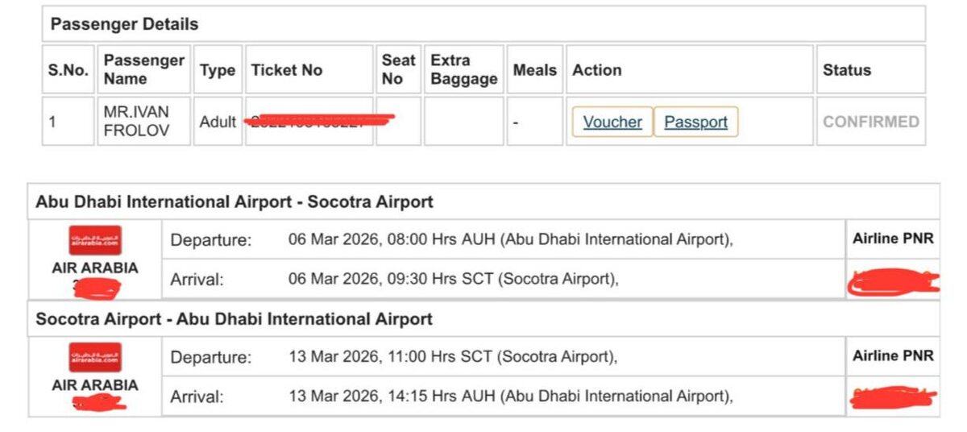Click the Voucher button
Screen dimensions: 967x432
pyautogui.click(x=612, y=123)
